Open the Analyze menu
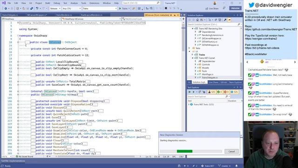The image size is (298, 168). tap(74, 3)
